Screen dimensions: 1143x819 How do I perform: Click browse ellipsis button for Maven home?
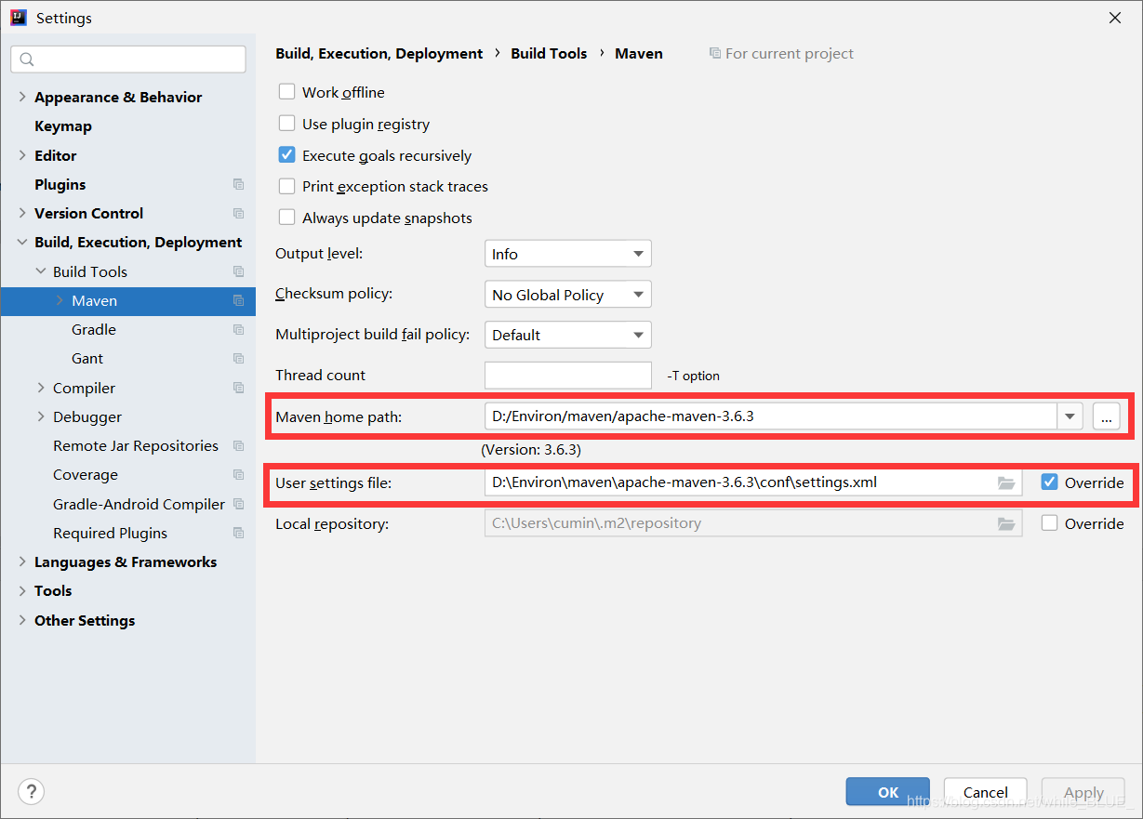click(1106, 416)
